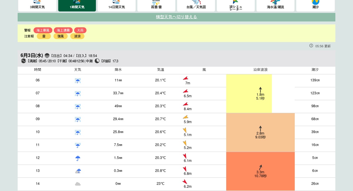Click the 7m wind arrow at 06
The image size is (353, 191).
tap(186, 78)
